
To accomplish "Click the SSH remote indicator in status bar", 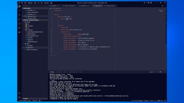I will pyautogui.click(x=25, y=101).
